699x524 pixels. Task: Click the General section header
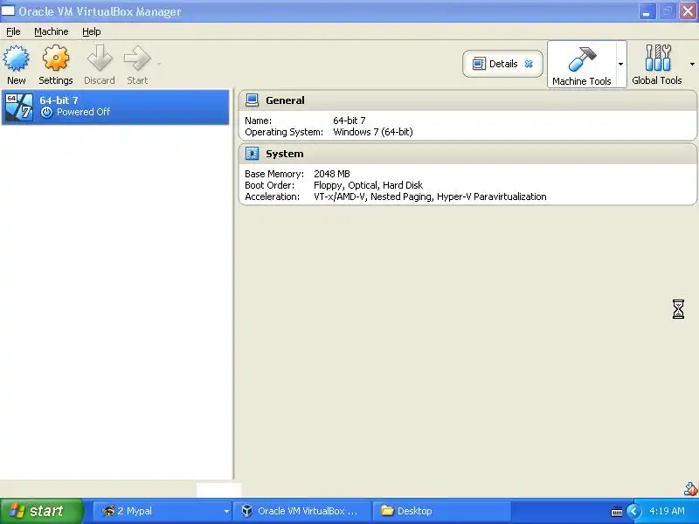[x=467, y=100]
